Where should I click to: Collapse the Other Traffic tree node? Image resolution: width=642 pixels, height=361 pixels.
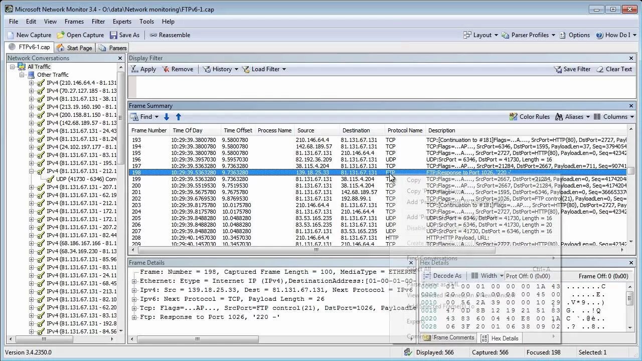(x=22, y=75)
